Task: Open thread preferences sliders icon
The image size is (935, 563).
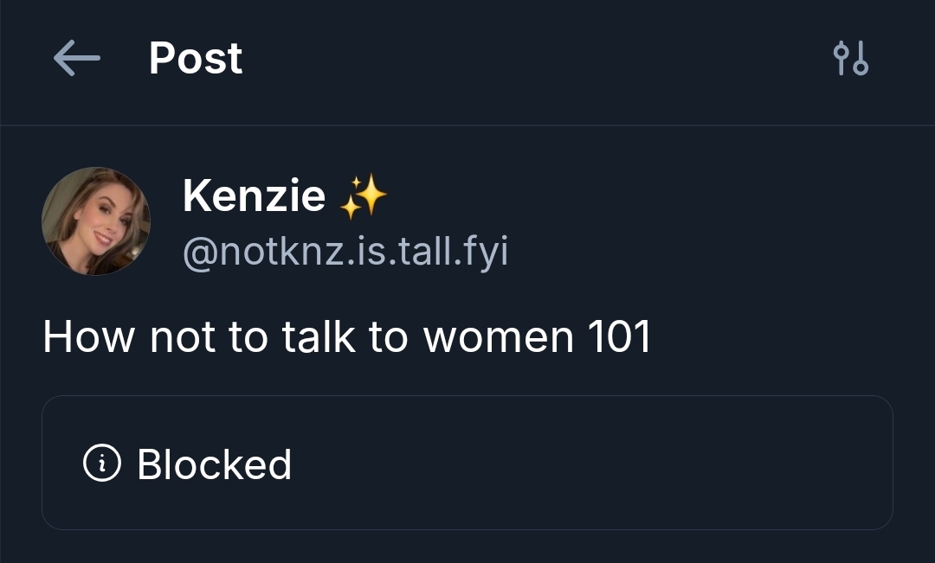Action: pos(850,59)
